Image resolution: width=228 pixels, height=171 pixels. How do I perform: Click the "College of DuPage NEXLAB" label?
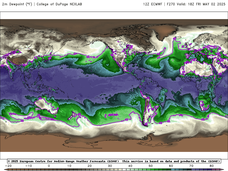(59, 4)
